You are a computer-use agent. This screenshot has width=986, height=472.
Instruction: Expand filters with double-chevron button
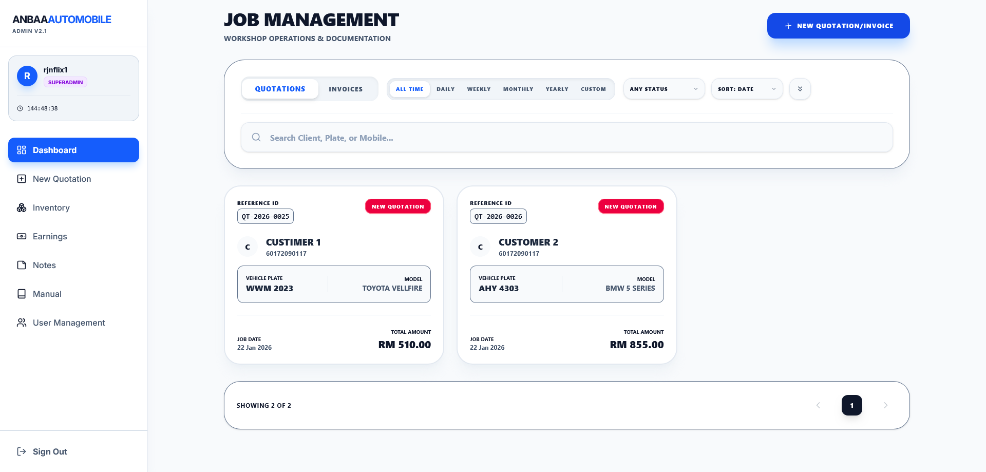coord(800,89)
